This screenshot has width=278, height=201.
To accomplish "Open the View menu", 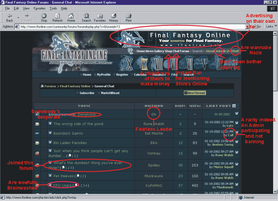I will [26, 8].
